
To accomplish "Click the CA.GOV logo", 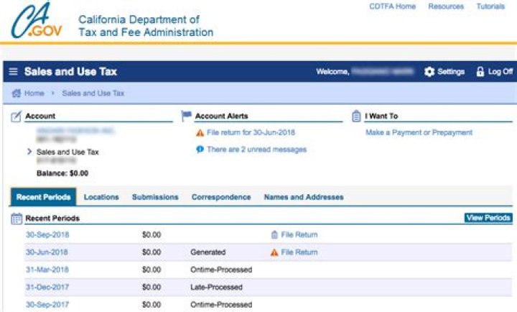I will [x=37, y=20].
